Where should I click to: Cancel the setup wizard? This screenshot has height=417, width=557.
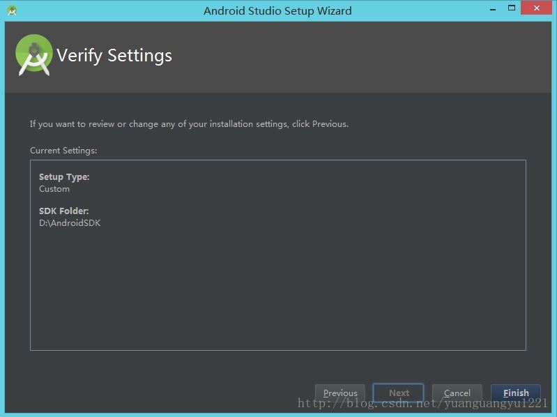tap(457, 393)
